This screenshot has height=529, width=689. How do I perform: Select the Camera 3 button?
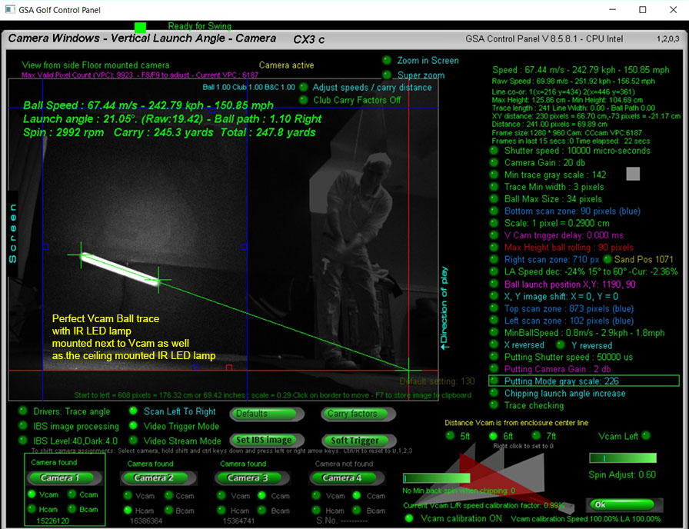point(251,478)
